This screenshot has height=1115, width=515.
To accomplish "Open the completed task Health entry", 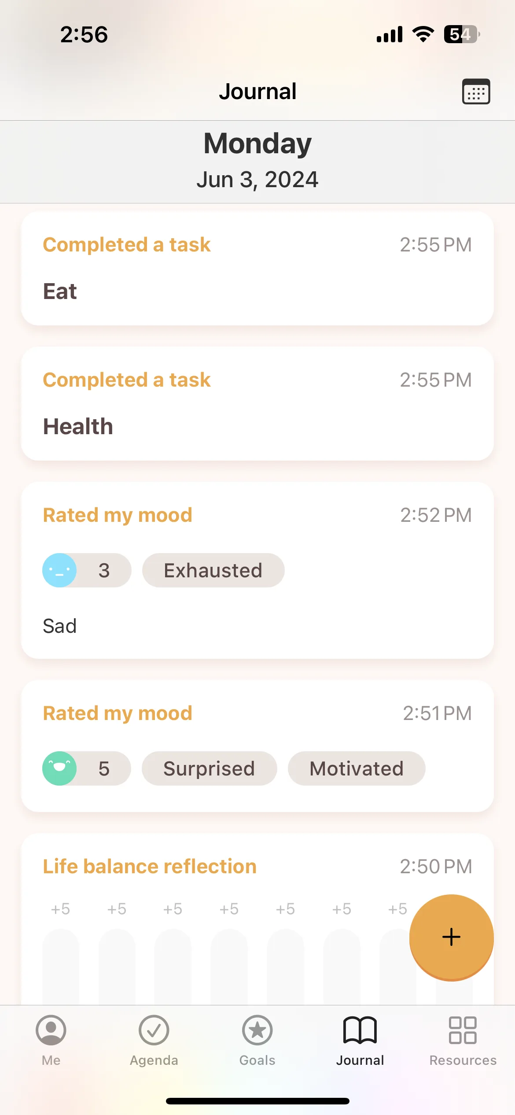I will coord(257,404).
